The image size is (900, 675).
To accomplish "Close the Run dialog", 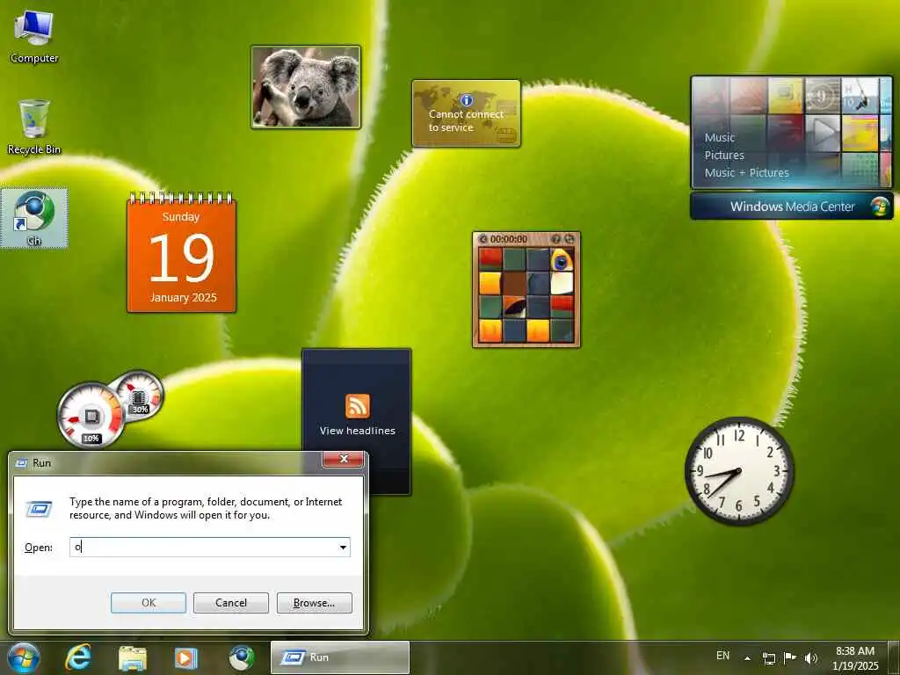I will coord(344,459).
